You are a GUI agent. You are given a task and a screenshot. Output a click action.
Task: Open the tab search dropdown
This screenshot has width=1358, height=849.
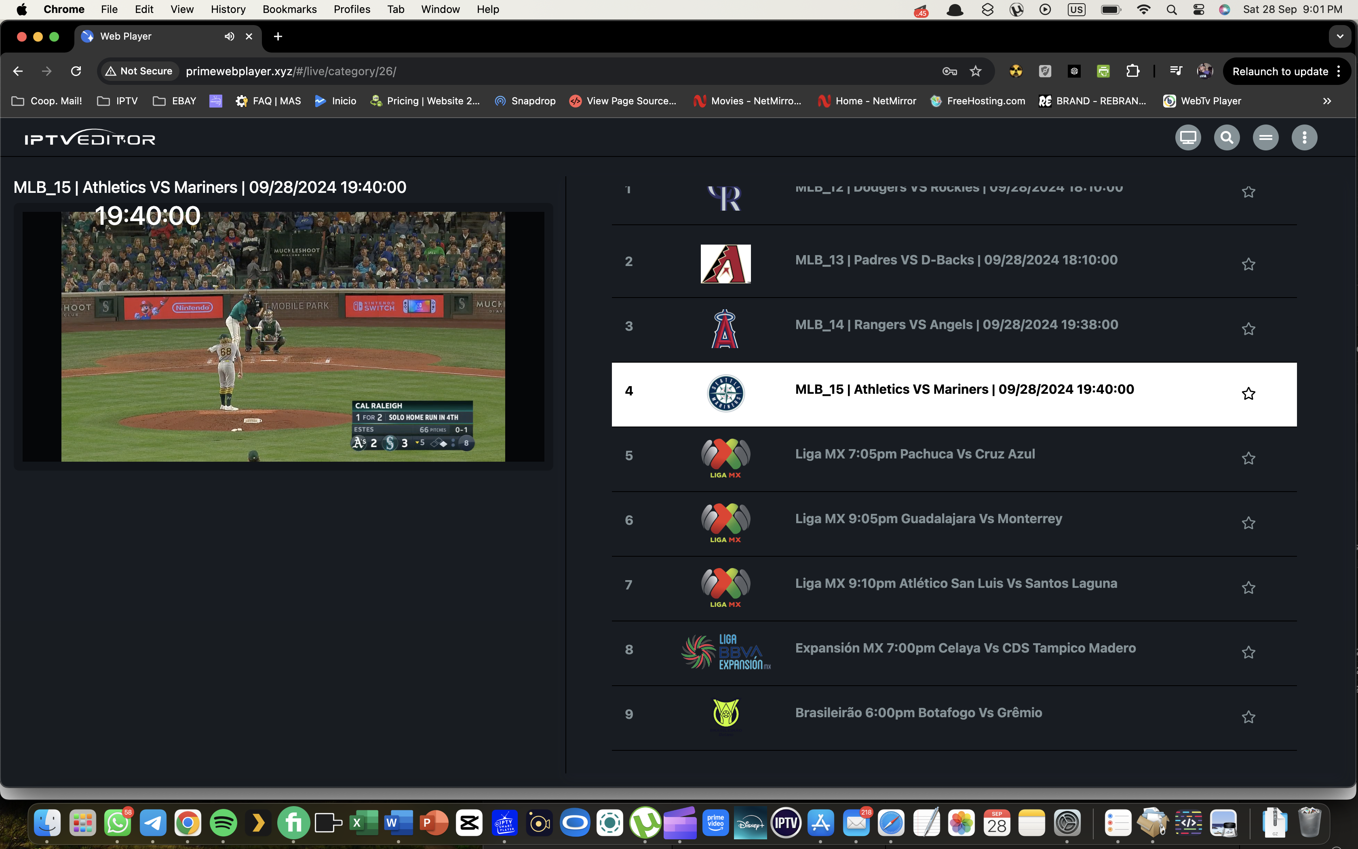(1340, 36)
